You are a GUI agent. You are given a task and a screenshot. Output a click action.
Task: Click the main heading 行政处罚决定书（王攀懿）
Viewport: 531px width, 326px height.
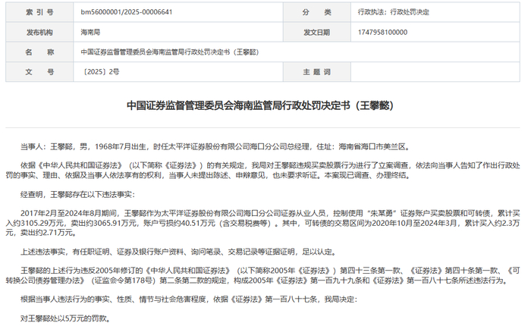pyautogui.click(x=260, y=105)
